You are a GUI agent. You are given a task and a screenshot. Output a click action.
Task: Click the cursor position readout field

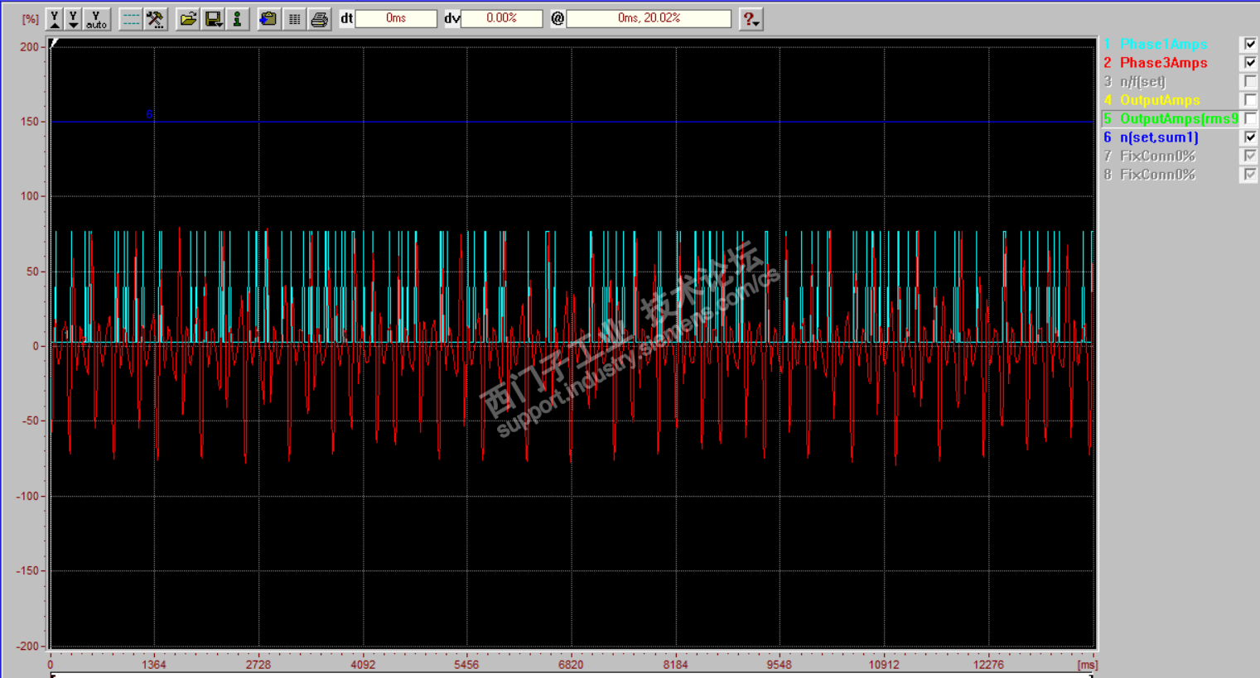649,18
